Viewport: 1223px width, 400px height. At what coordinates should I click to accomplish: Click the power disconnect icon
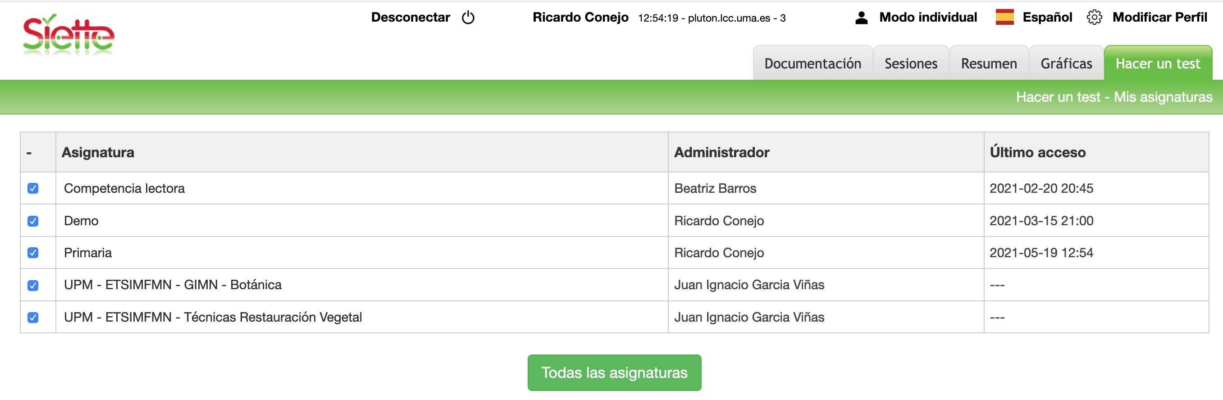pos(468,18)
